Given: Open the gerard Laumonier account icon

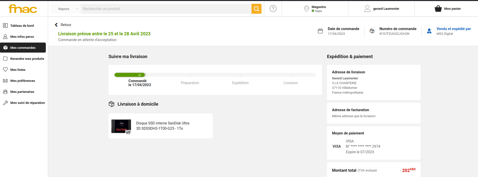Looking at the screenshot, I should 367,9.
